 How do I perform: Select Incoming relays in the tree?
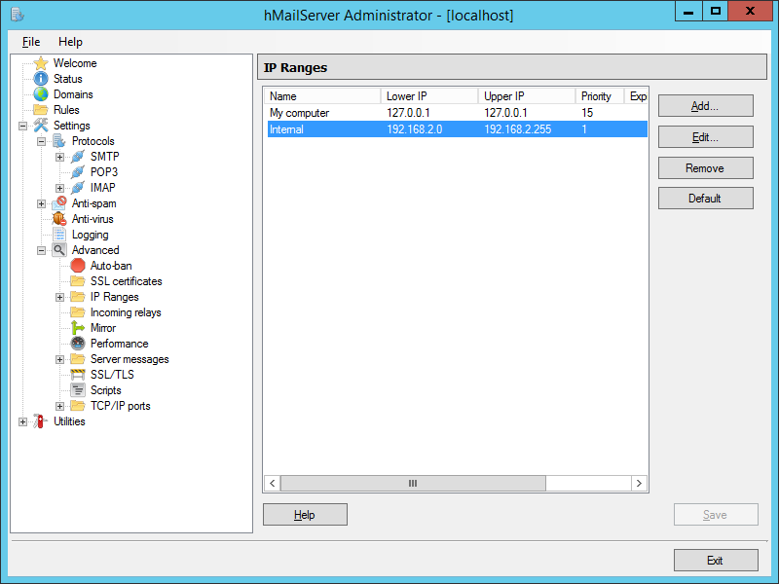[x=126, y=312]
